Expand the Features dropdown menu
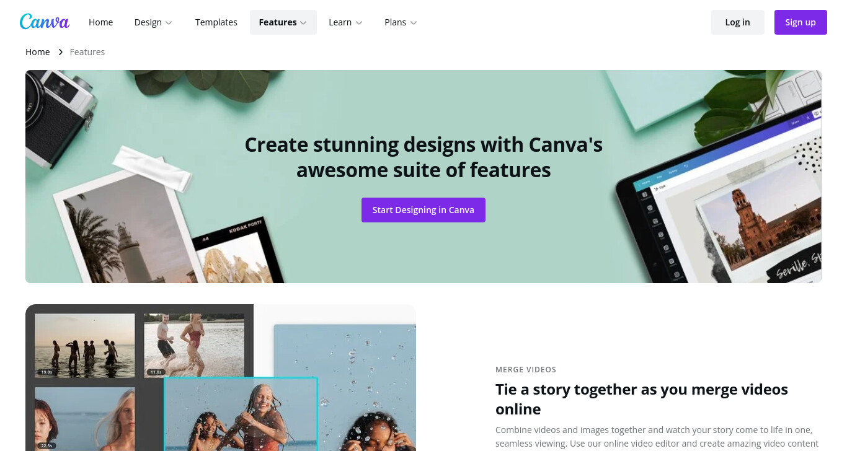This screenshot has width=847, height=451. [x=283, y=22]
